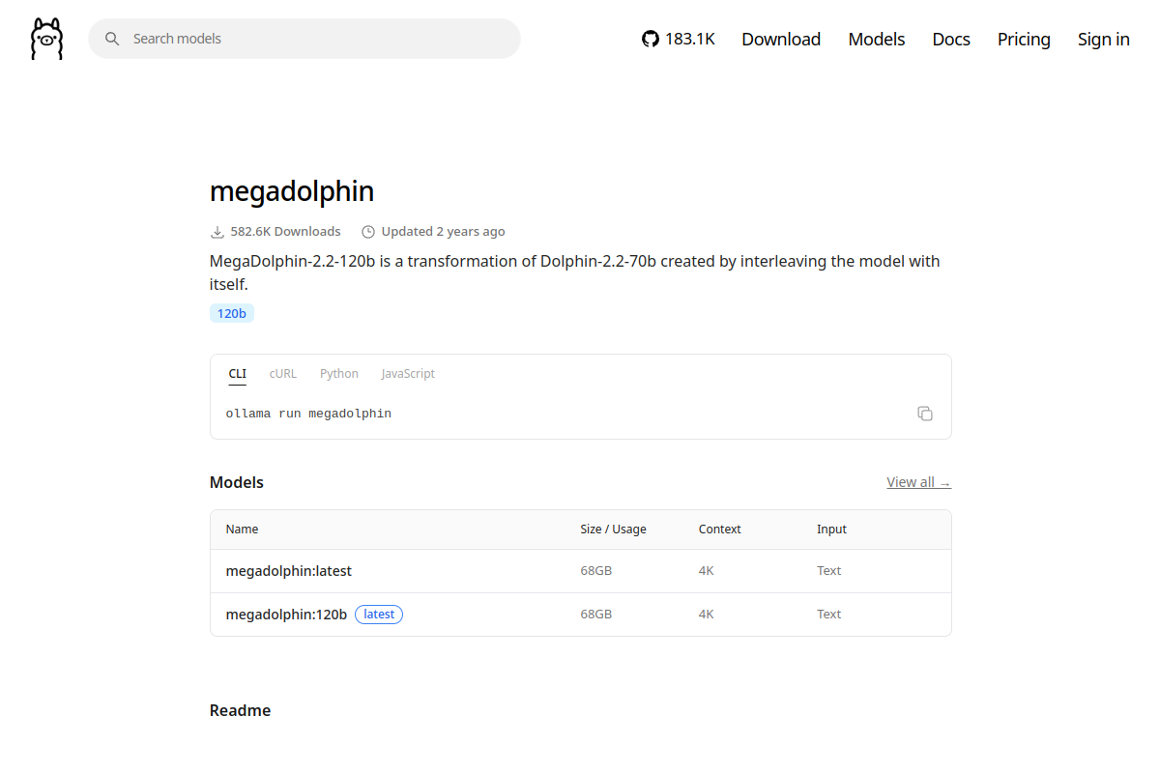Click the Name column header
This screenshot has height=773, width=1160.
pyautogui.click(x=242, y=530)
